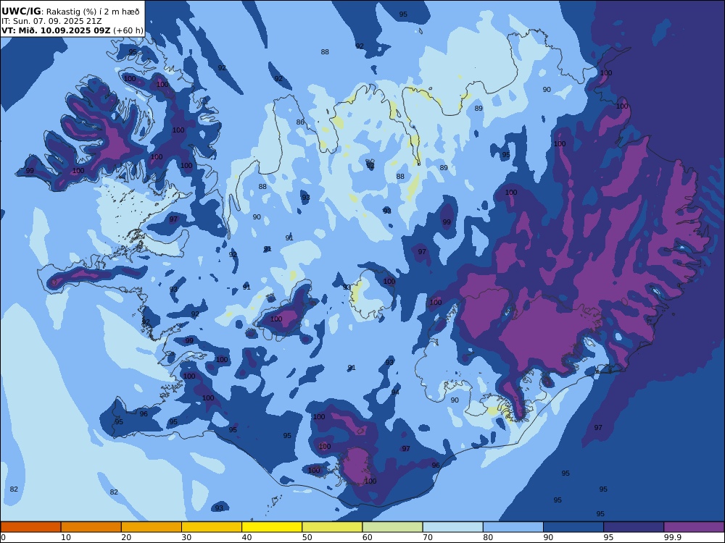The image size is (725, 543).
Task: Click the pale yellow-green 50–60 legend swatch
Action: point(333,527)
